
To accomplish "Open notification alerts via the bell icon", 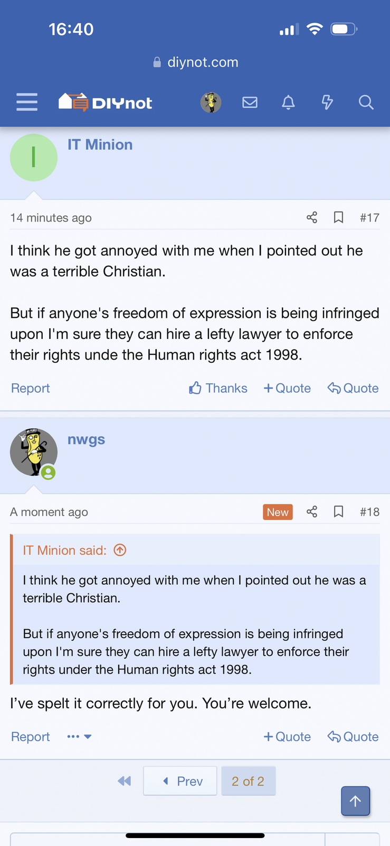I will tap(288, 103).
